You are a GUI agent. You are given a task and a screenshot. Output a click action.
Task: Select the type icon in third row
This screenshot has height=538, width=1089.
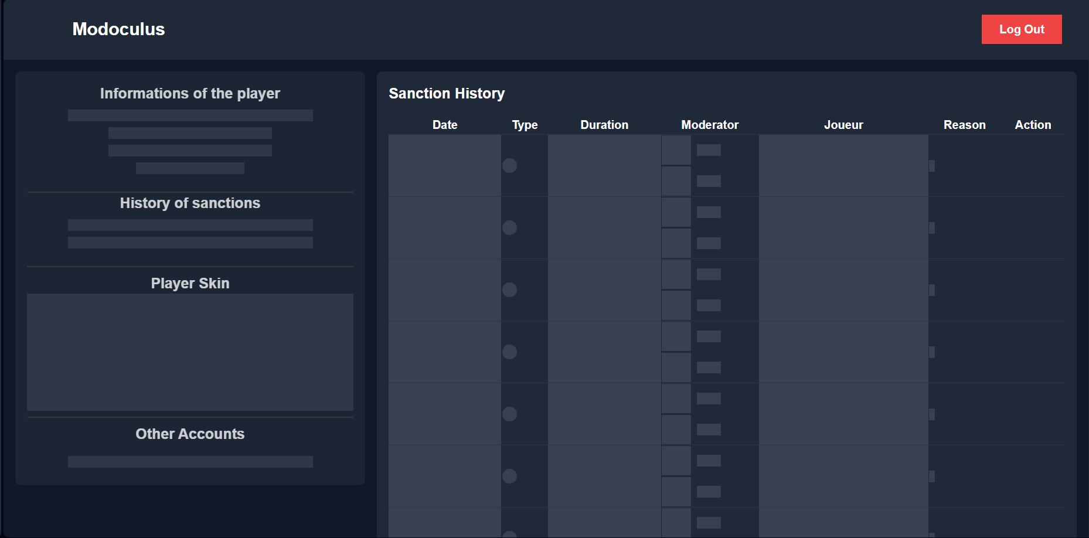509,290
